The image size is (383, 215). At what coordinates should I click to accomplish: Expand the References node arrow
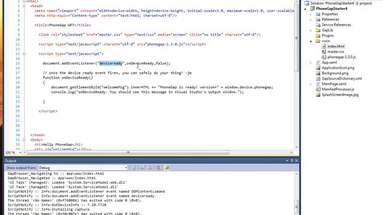point(311,20)
